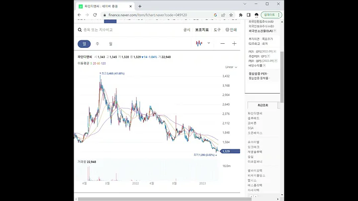
Task: Click help icon next to 외국인소진율(B/A)
Action: coord(275,31)
